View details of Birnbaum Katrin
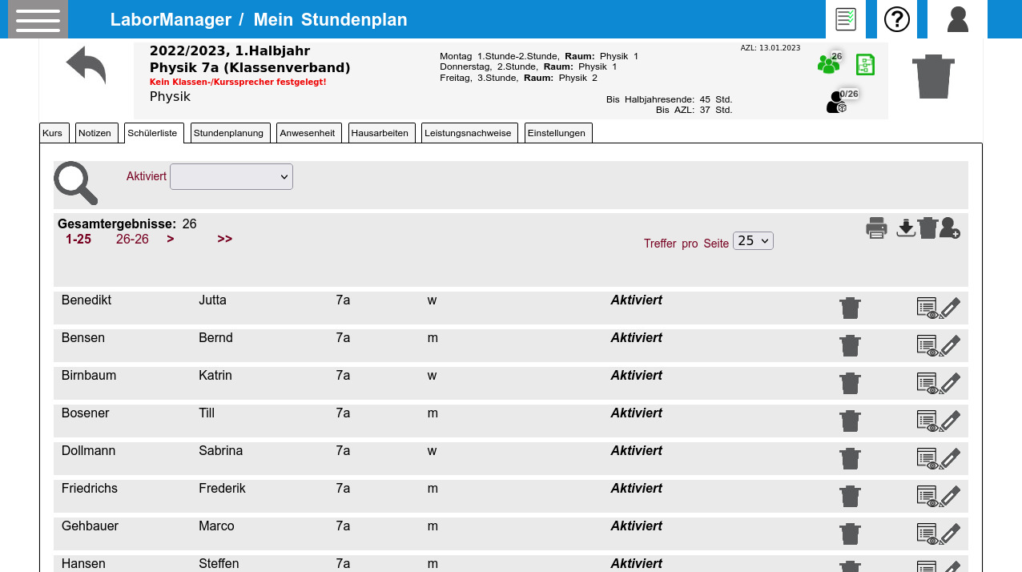Viewport: 1022px width, 572px height. (927, 384)
